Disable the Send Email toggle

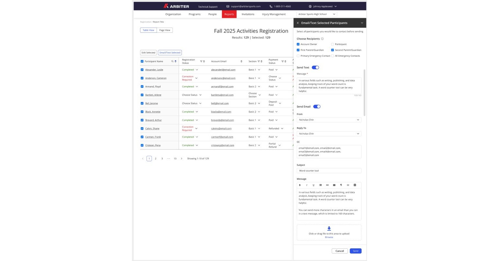pos(316,106)
